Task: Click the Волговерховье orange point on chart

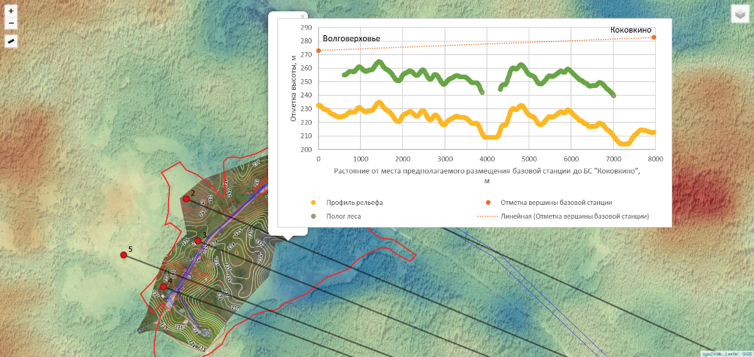Action: pyautogui.click(x=318, y=50)
